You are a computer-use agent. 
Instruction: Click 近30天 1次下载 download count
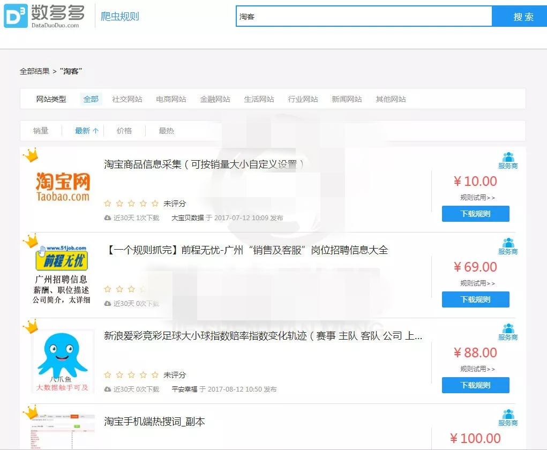coord(137,217)
